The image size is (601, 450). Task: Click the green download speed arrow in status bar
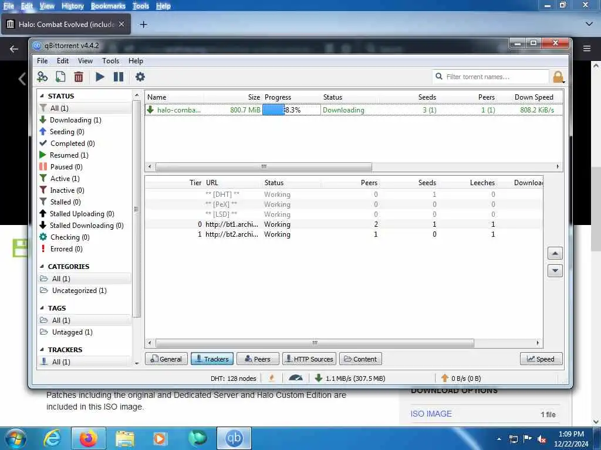point(318,378)
